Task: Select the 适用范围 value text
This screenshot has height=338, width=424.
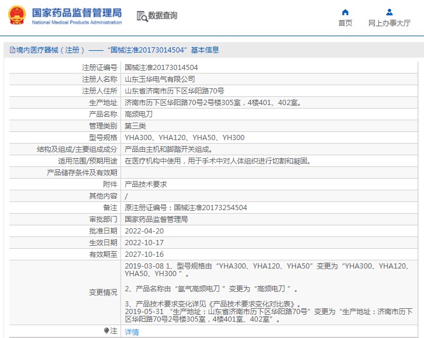Action: point(218,161)
